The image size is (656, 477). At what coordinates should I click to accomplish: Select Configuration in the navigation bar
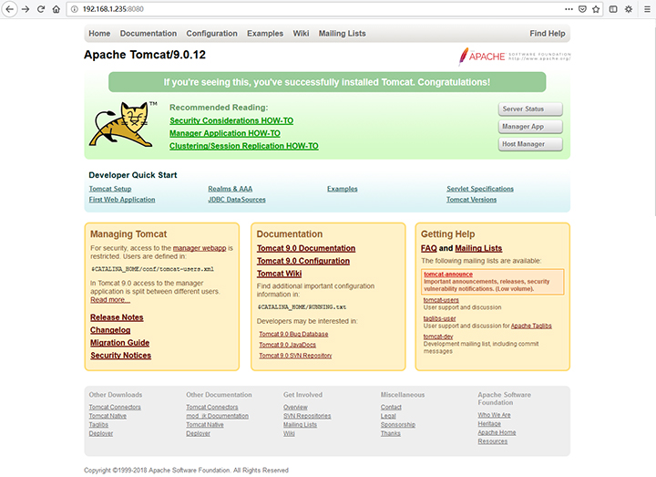click(x=211, y=34)
